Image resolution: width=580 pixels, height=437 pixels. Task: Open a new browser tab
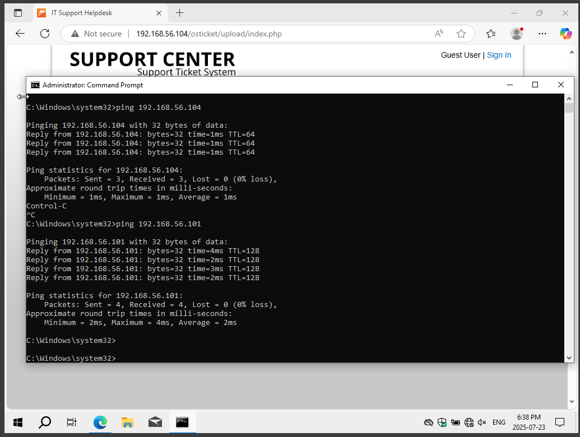click(x=179, y=13)
